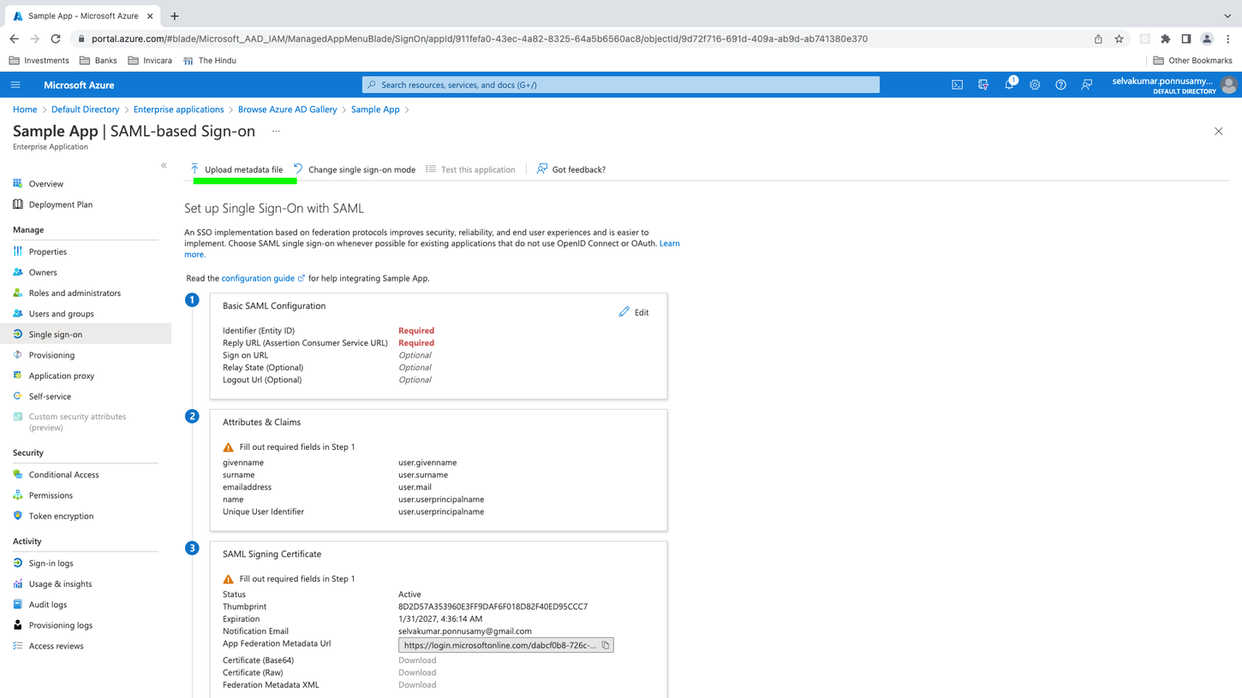
Task: Open the directories and subscriptions filter icon
Action: tap(982, 85)
